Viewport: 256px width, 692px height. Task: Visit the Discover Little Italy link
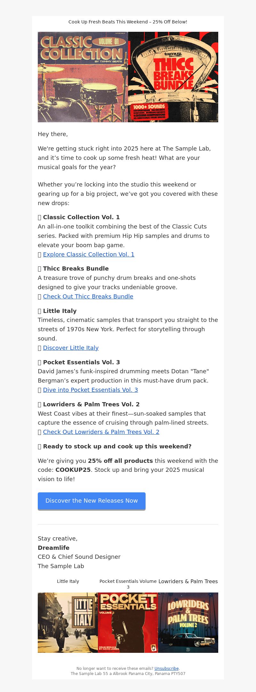point(71,348)
